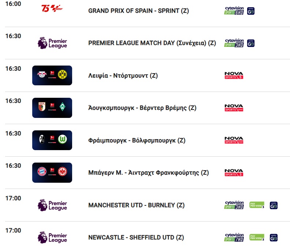The image size is (290, 249).
Task: Open Augsburg vs Werder Bremen match thumbnail
Action: (x=52, y=108)
